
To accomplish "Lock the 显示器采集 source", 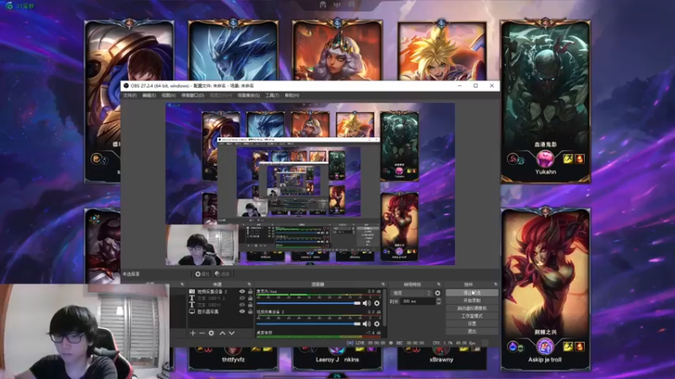I will click(x=250, y=312).
